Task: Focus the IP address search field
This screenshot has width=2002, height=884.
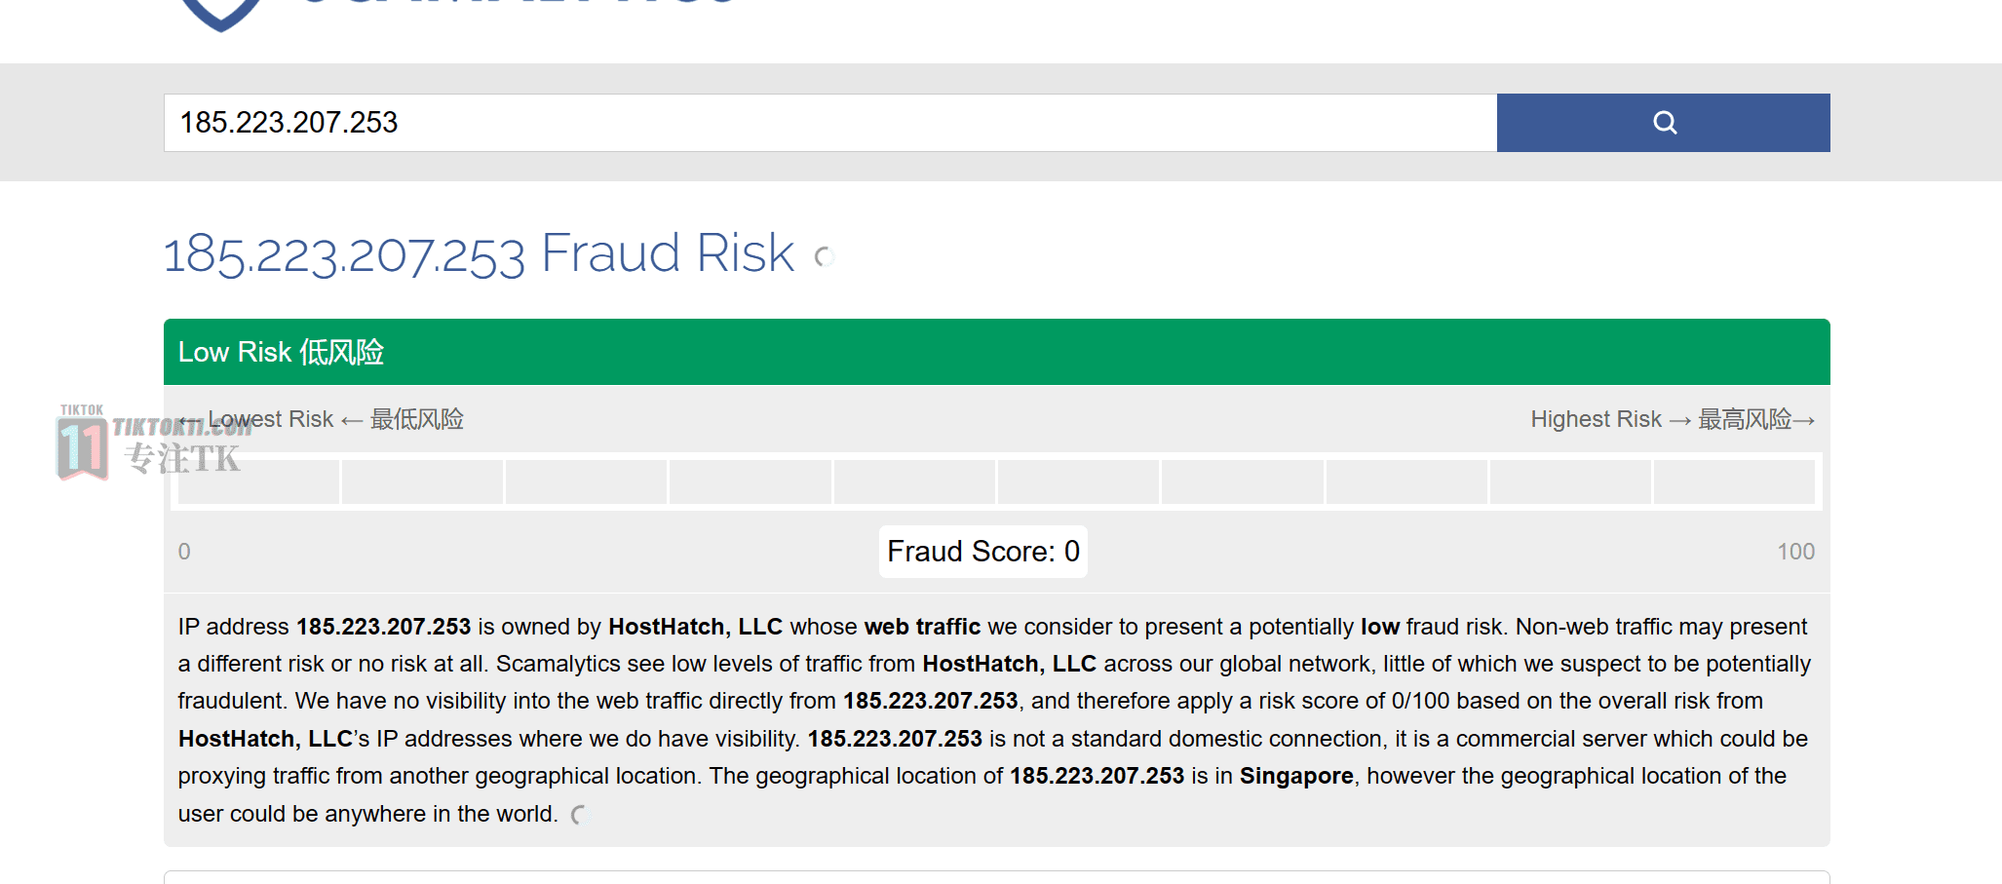Action: (x=830, y=123)
